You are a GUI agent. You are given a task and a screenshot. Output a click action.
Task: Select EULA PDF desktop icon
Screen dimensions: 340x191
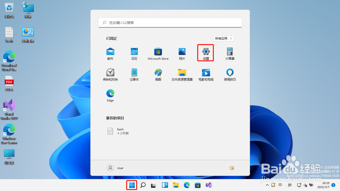tap(9, 84)
